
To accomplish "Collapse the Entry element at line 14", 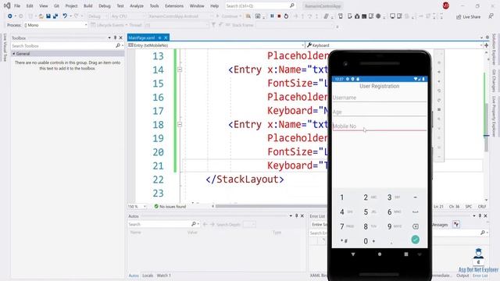I will 180,69.
